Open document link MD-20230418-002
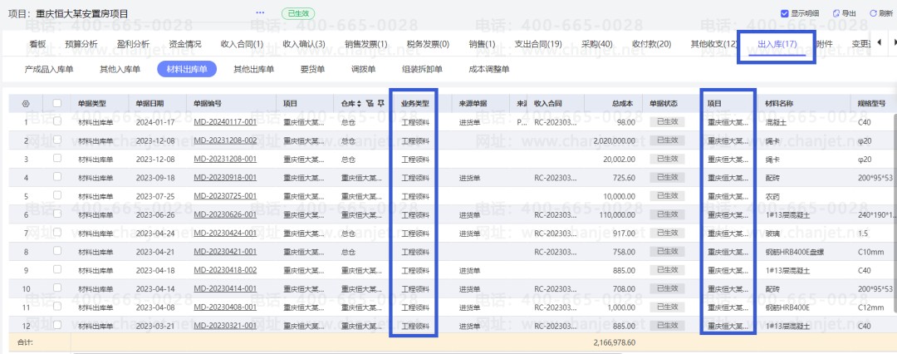Viewport: 897px width, 354px height. [x=225, y=270]
